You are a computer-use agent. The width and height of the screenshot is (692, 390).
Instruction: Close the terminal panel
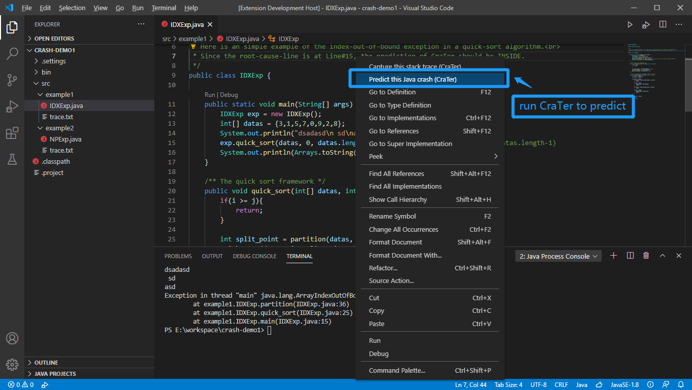tap(679, 256)
